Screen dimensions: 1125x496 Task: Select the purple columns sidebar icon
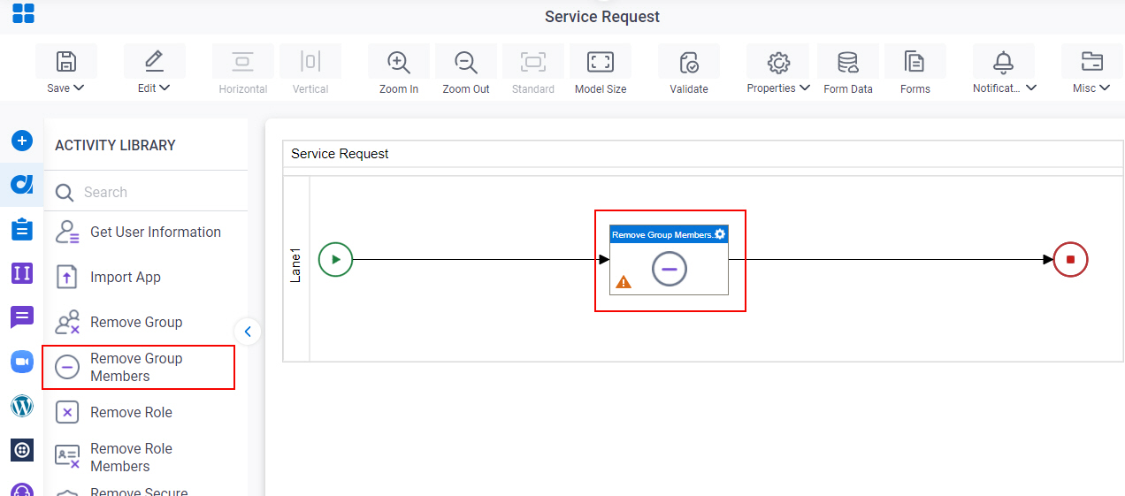[22, 273]
